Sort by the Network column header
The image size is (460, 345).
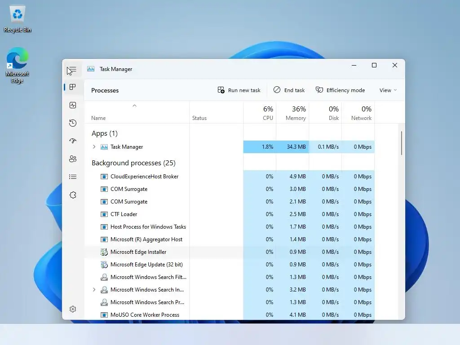pyautogui.click(x=358, y=113)
